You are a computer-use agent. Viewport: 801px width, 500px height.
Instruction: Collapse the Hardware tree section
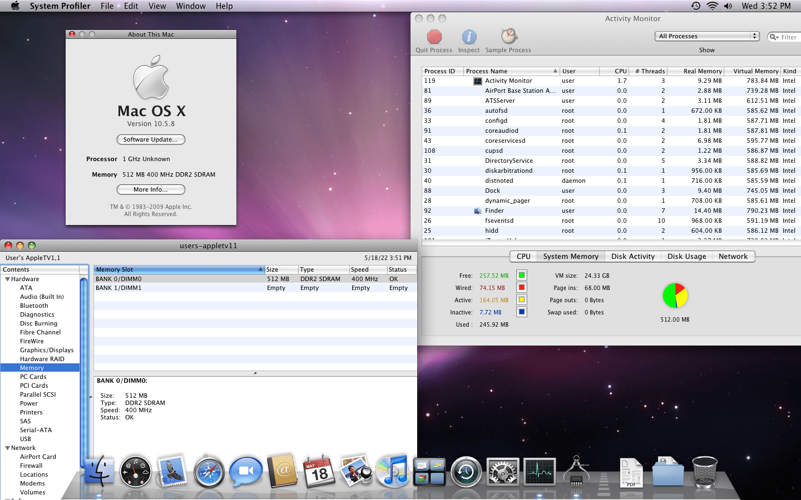click(x=8, y=279)
